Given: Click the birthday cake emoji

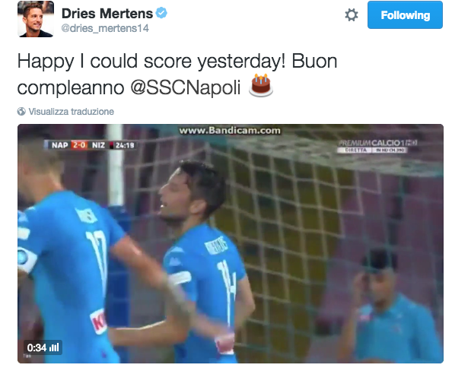Looking at the screenshot, I should click(261, 85).
